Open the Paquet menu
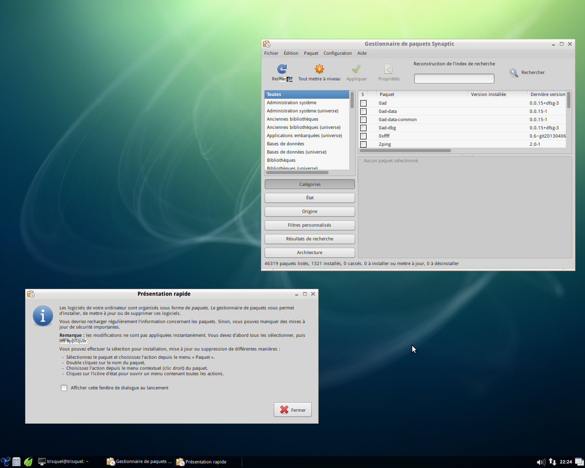 pos(311,53)
